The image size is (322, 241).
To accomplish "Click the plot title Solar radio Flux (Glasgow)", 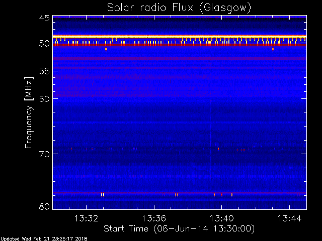I will coord(179,8).
